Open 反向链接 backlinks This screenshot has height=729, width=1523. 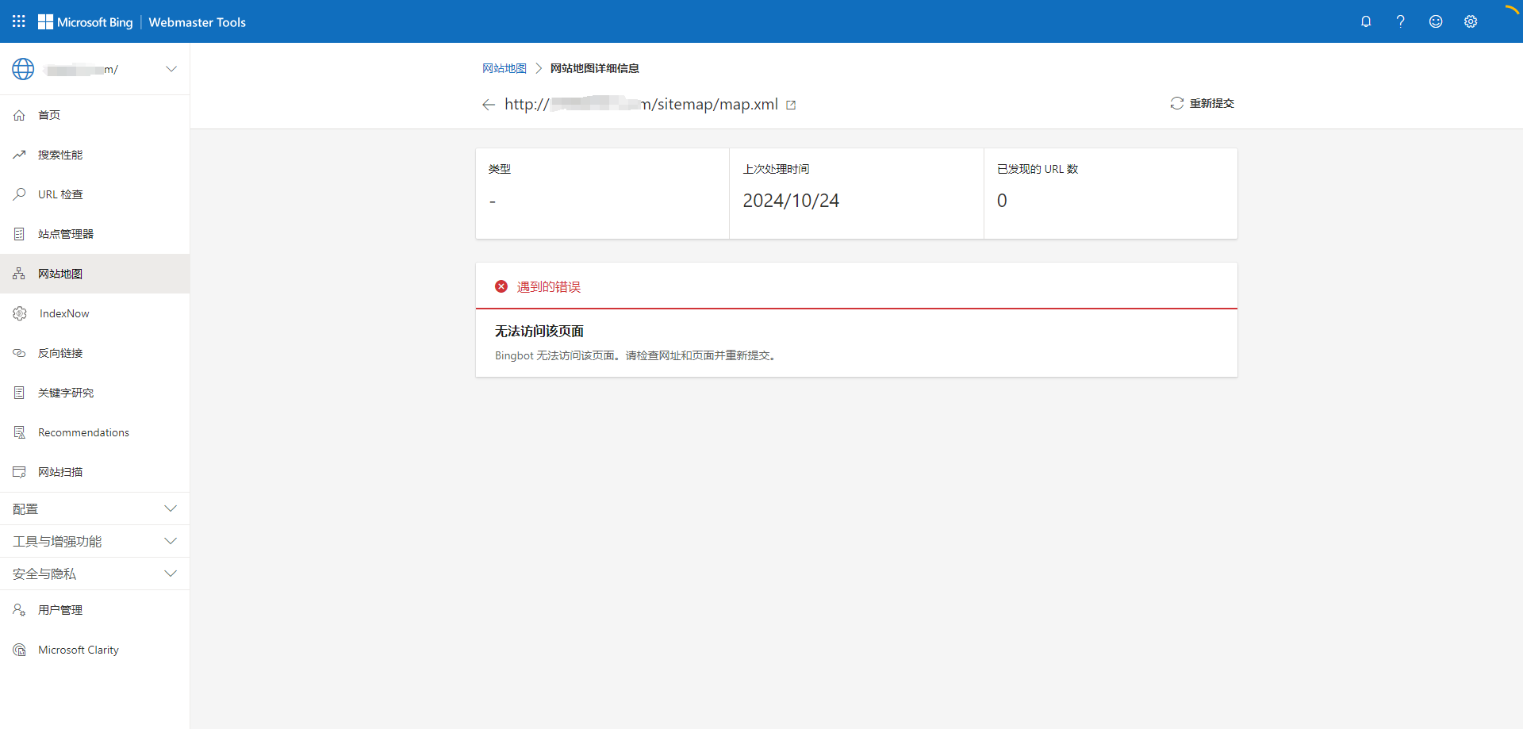[x=95, y=353]
